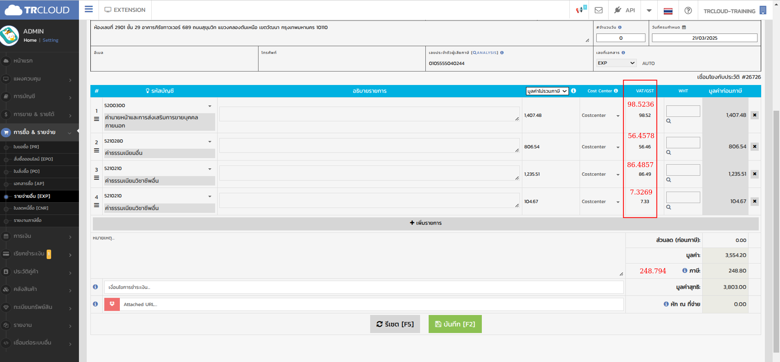Image resolution: width=780 pixels, height=362 pixels.
Task: Open TRCLOUD-TRAINING company menu
Action: [735, 11]
